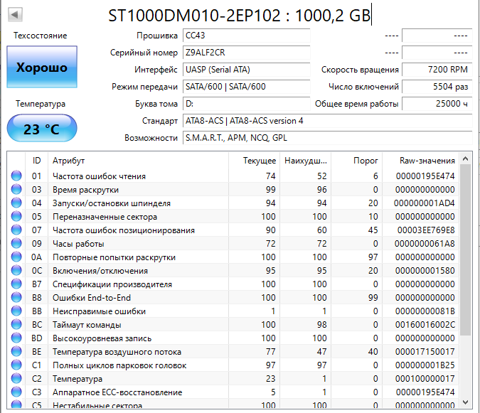
Task: Sort by the Атрибут column header
Action: 142,161
